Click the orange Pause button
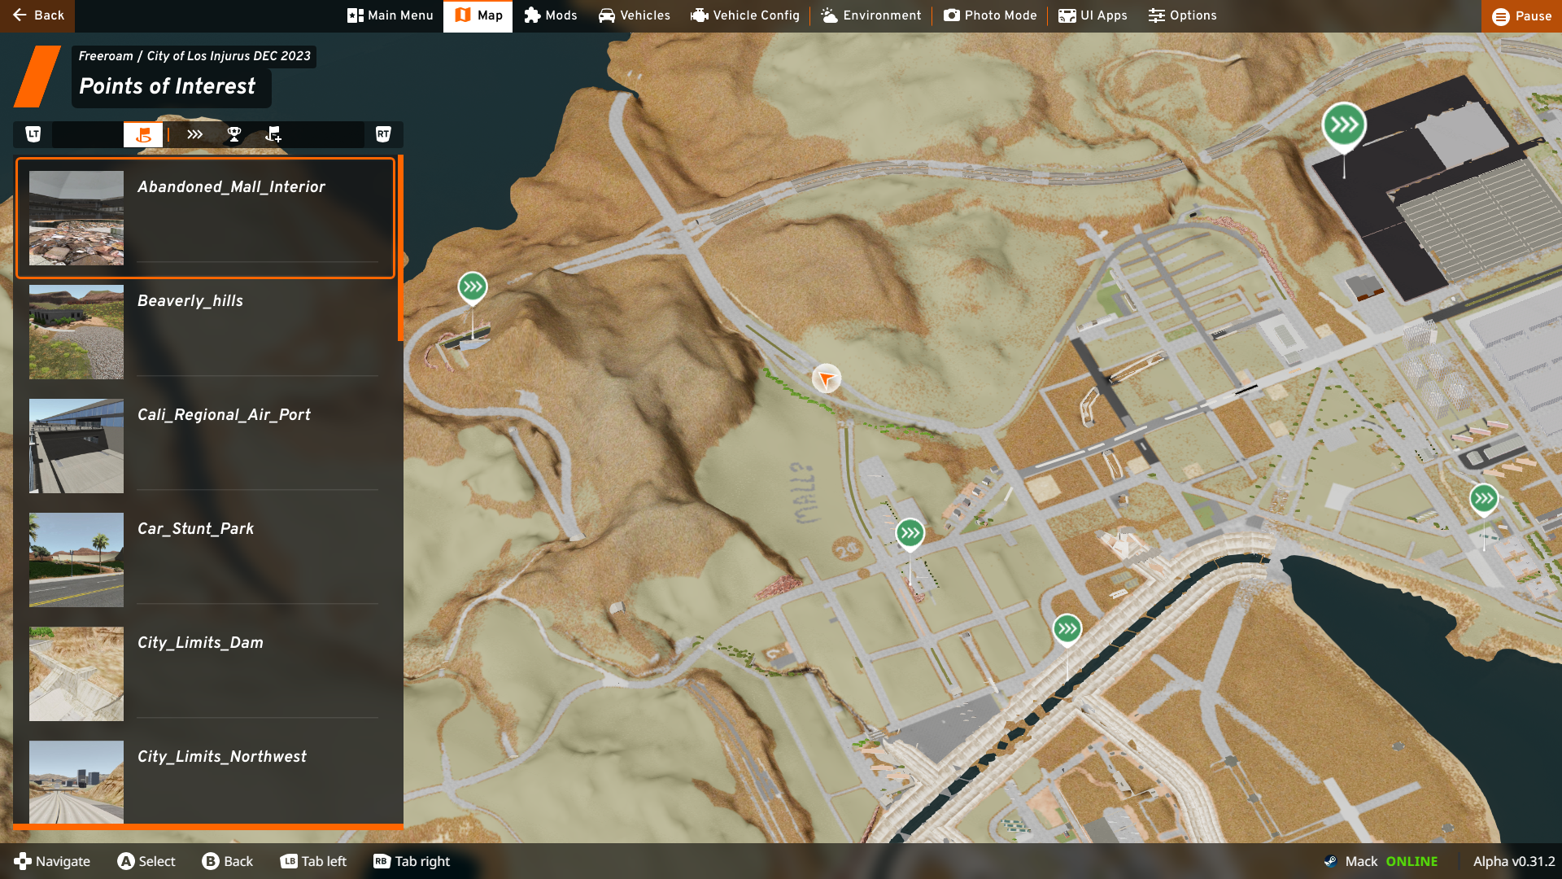The height and width of the screenshot is (879, 1562). pyautogui.click(x=1521, y=15)
